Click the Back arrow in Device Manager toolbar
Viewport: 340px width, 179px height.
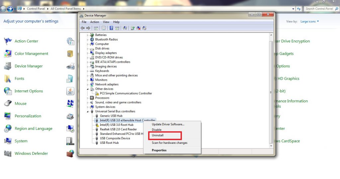point(83,28)
